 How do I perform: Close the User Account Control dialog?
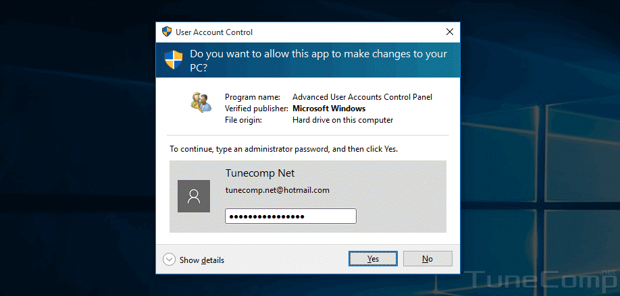coord(450,32)
